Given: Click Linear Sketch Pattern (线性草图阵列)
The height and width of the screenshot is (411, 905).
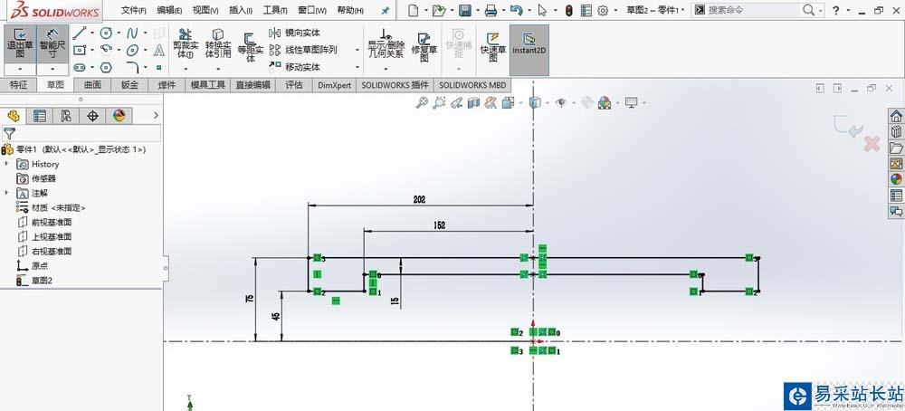Looking at the screenshot, I should click(x=303, y=50).
